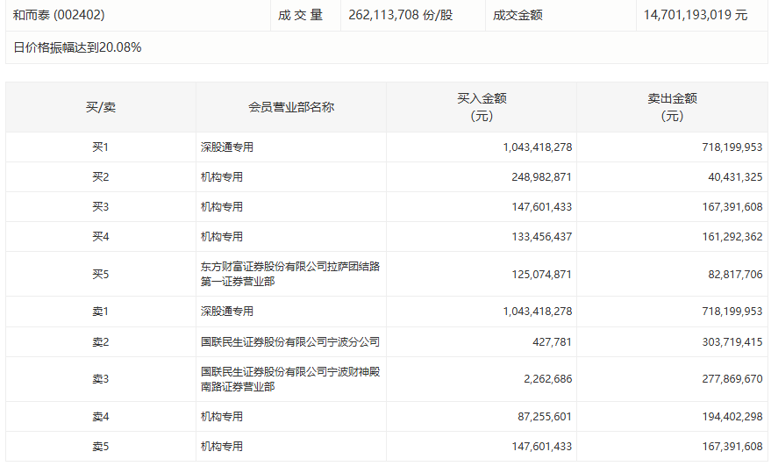Click 机构专用 in the 卖4 row

[222, 417]
